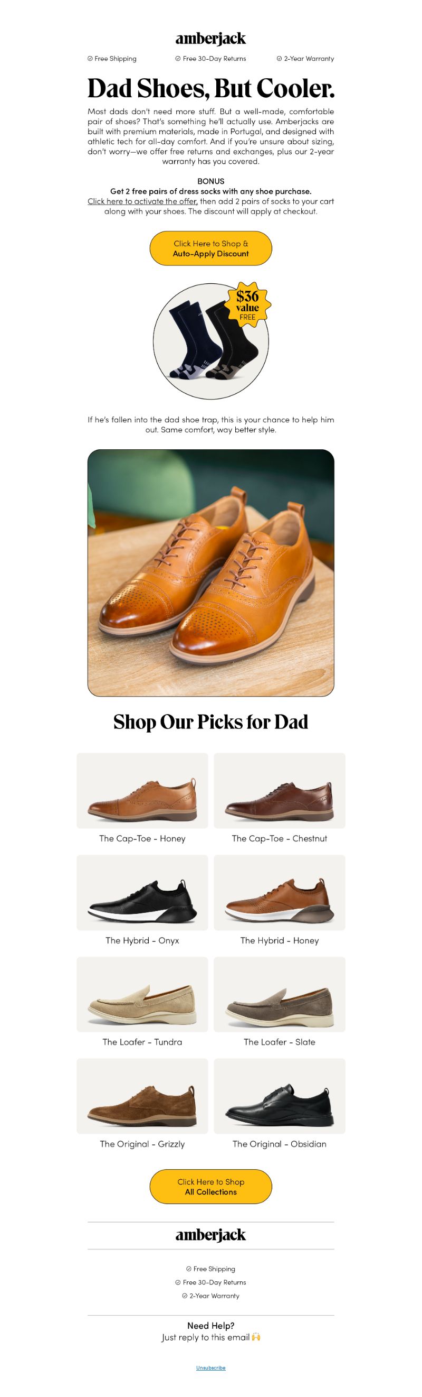Screen dimensions: 422x1397
Task: Click the Unsubscribe link
Action: (x=210, y=1368)
